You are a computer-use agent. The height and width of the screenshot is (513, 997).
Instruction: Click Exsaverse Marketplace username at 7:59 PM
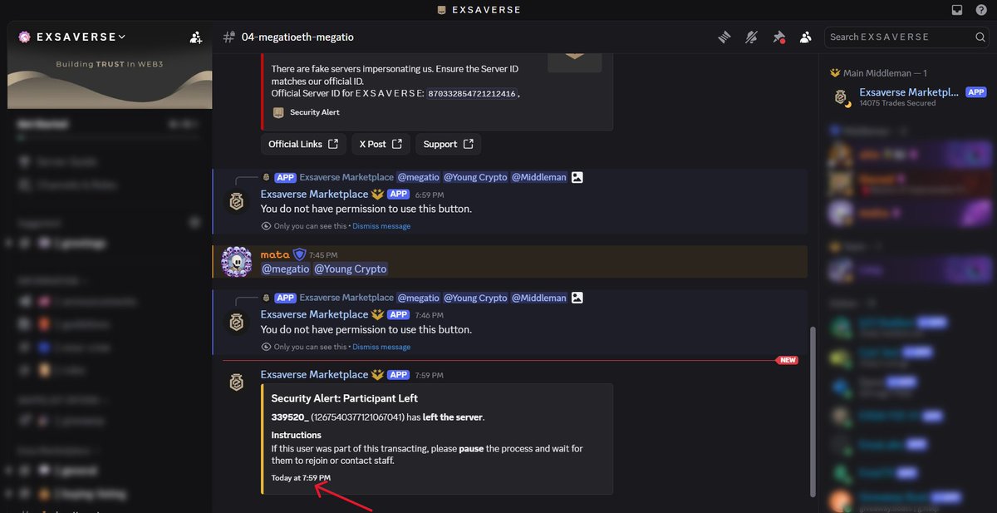(314, 374)
